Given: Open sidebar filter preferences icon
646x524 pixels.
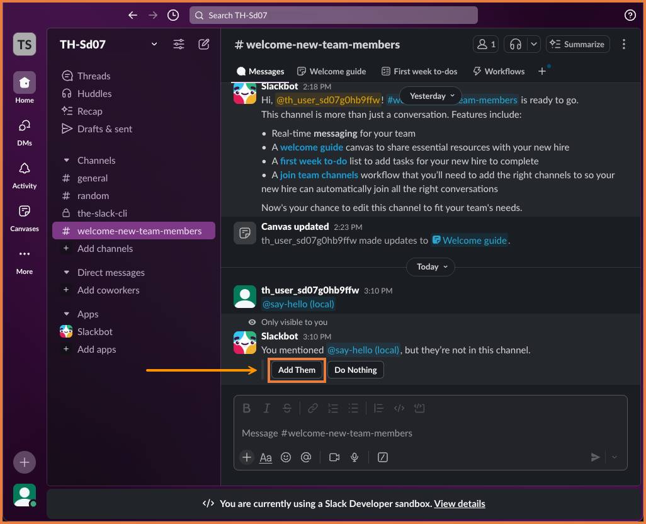Looking at the screenshot, I should 179,45.
